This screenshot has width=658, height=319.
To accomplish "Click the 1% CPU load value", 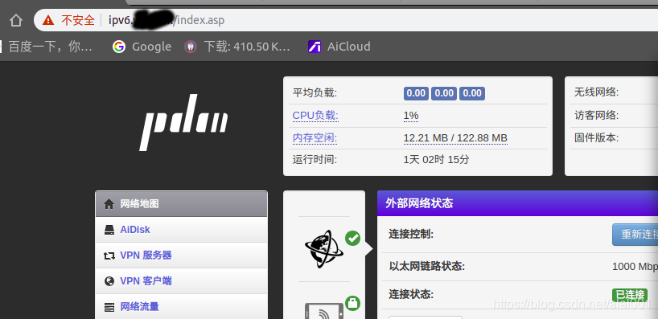I will [x=411, y=116].
